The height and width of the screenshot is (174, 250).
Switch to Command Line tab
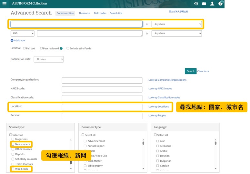pos(65,13)
